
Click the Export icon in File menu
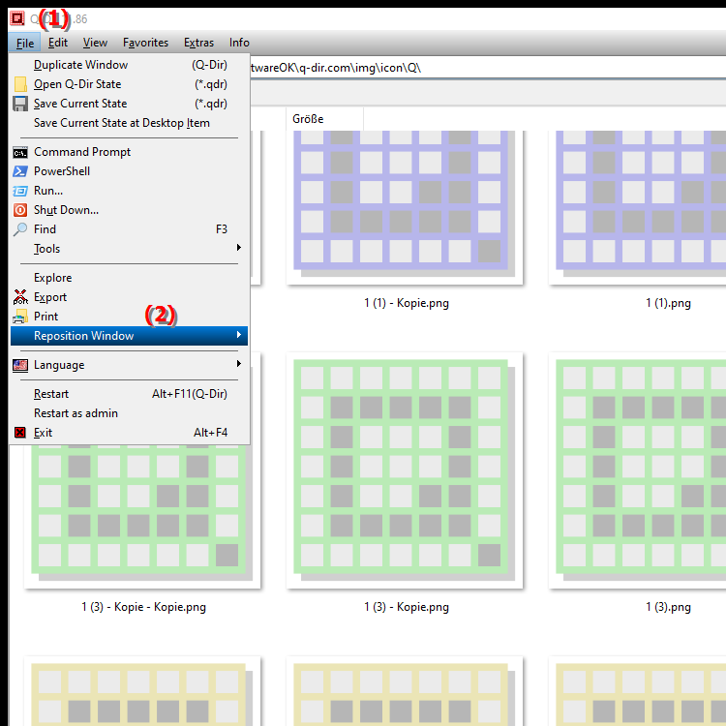point(20,297)
